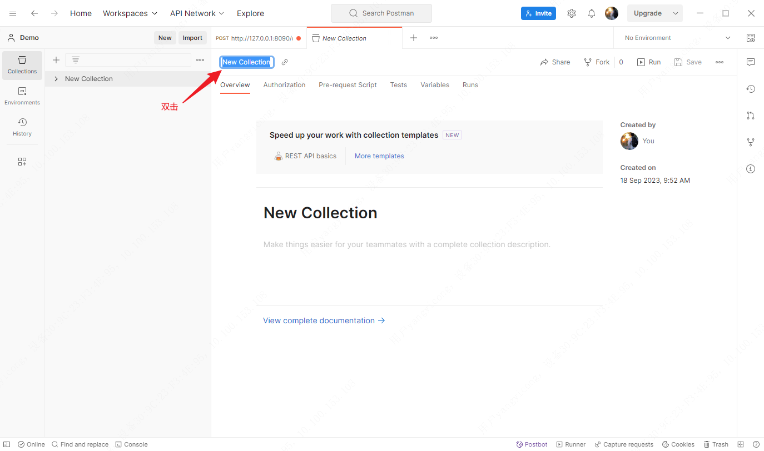The width and height of the screenshot is (764, 451).
Task: Switch to the Authorization tab
Action: (284, 85)
